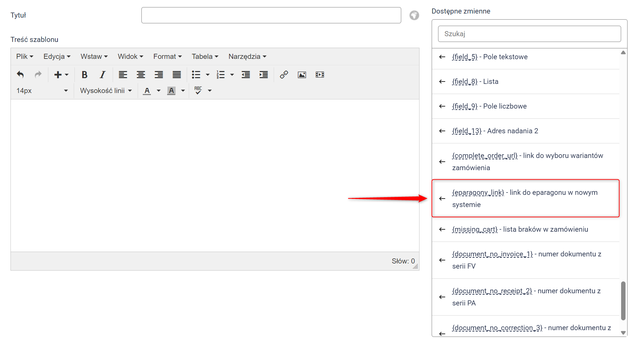The height and width of the screenshot is (344, 636).
Task: Toggle Italic formatting
Action: tap(103, 74)
